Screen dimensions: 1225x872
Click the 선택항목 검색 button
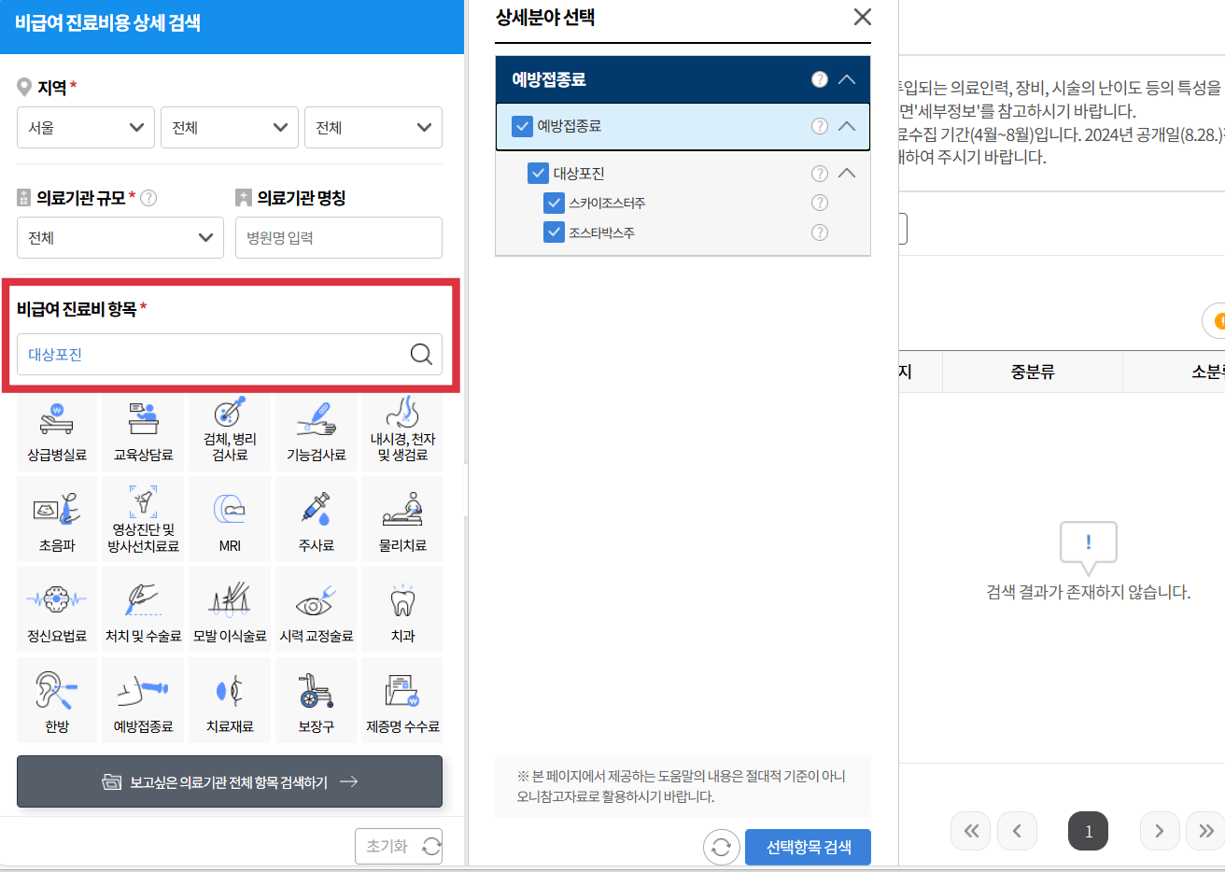pos(807,847)
